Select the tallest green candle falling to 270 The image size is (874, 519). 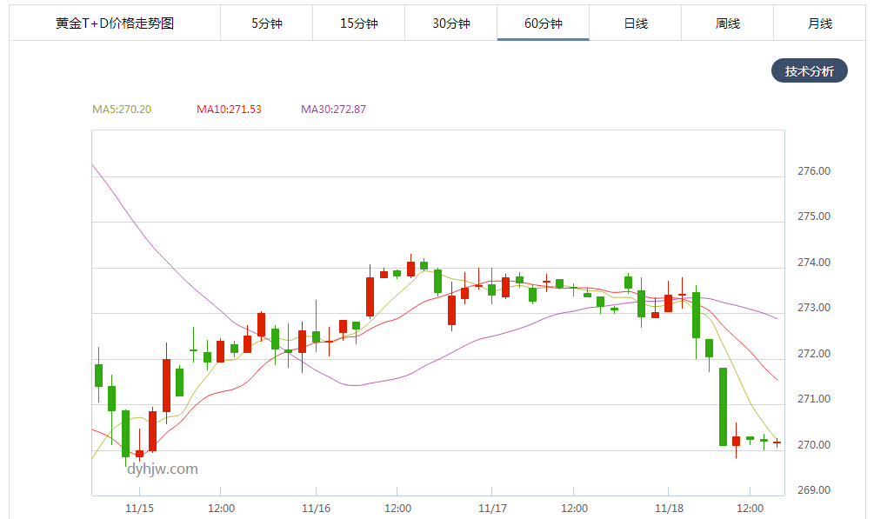(x=723, y=407)
